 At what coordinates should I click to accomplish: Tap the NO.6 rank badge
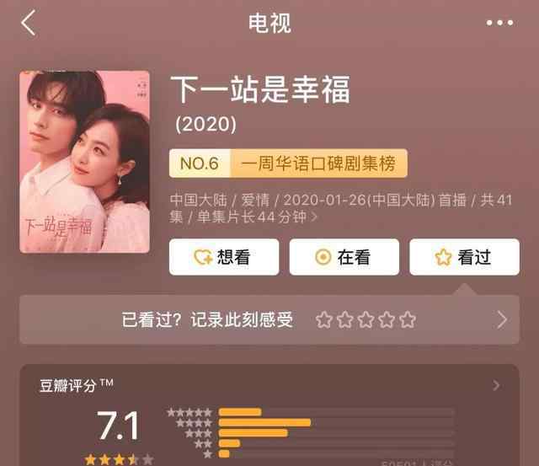tap(200, 163)
